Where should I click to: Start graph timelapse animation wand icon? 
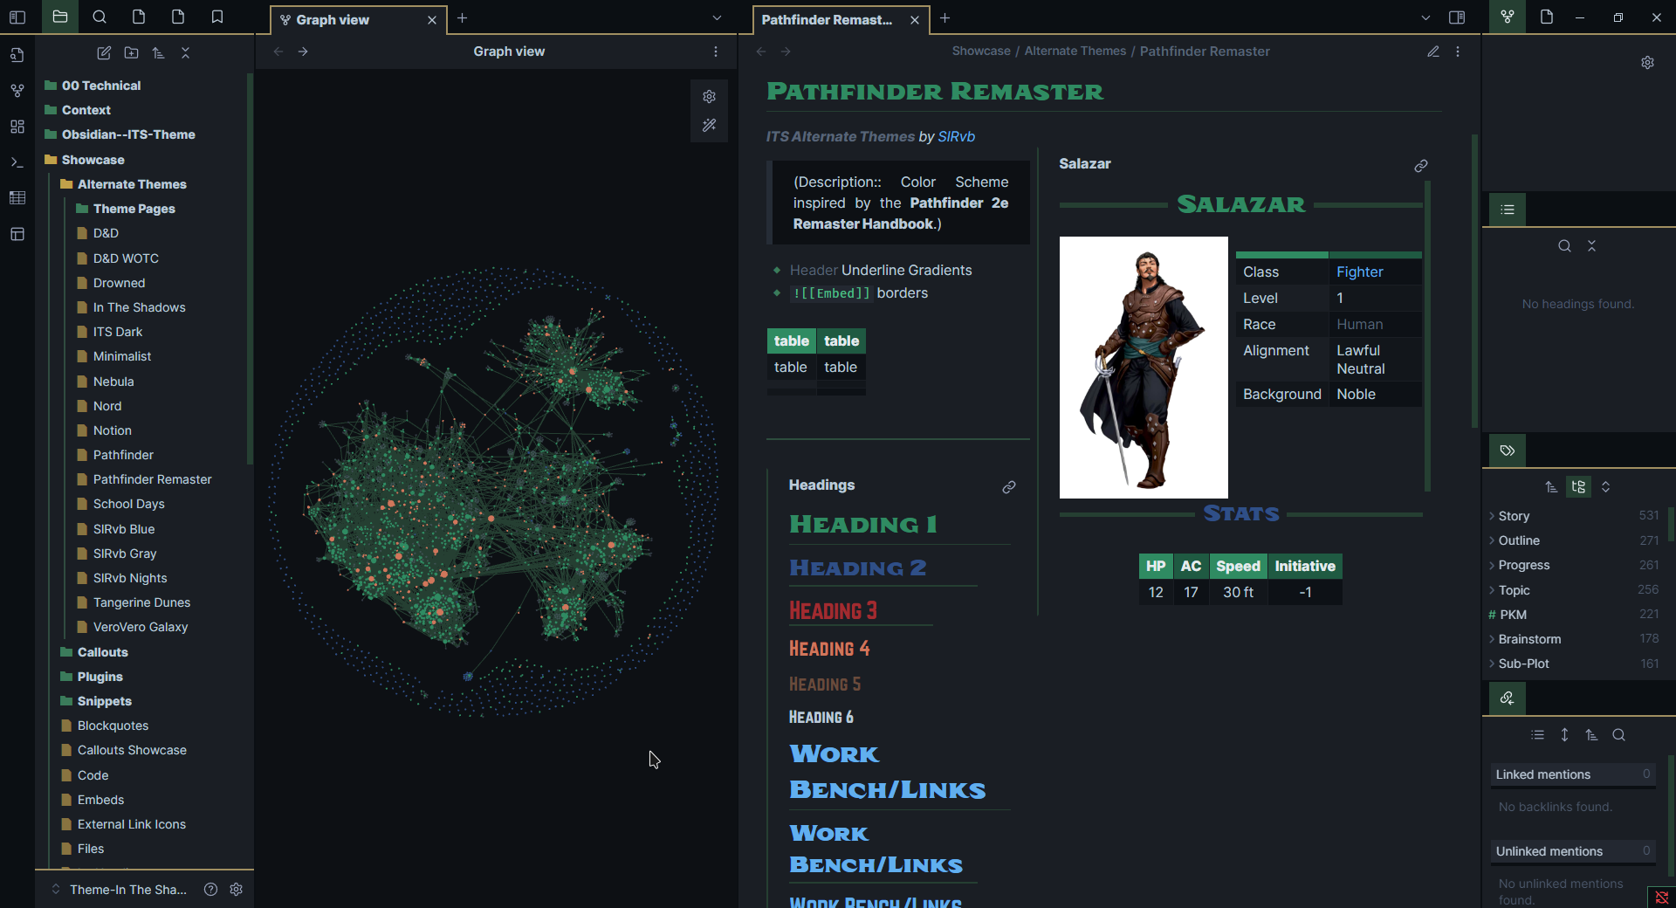[709, 126]
